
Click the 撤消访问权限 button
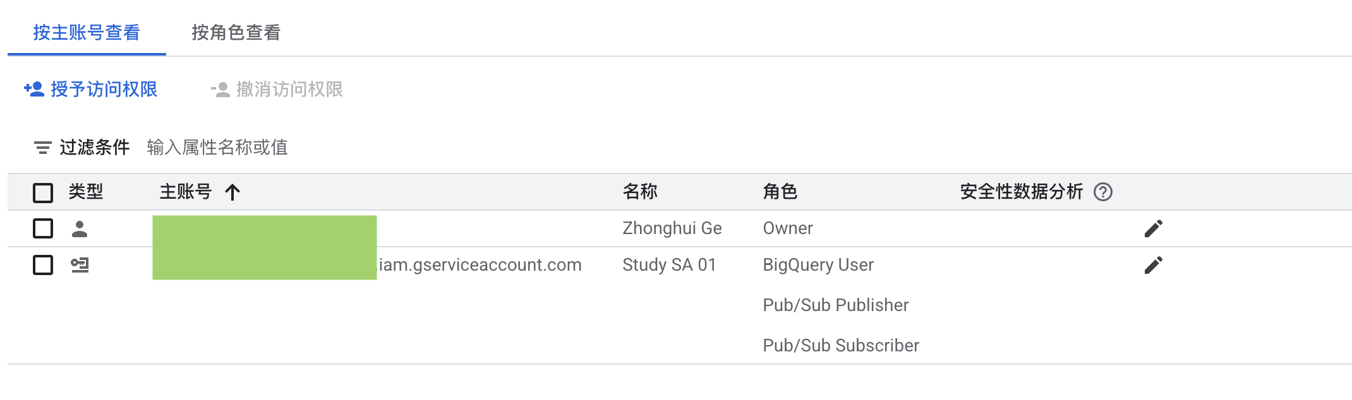point(289,90)
